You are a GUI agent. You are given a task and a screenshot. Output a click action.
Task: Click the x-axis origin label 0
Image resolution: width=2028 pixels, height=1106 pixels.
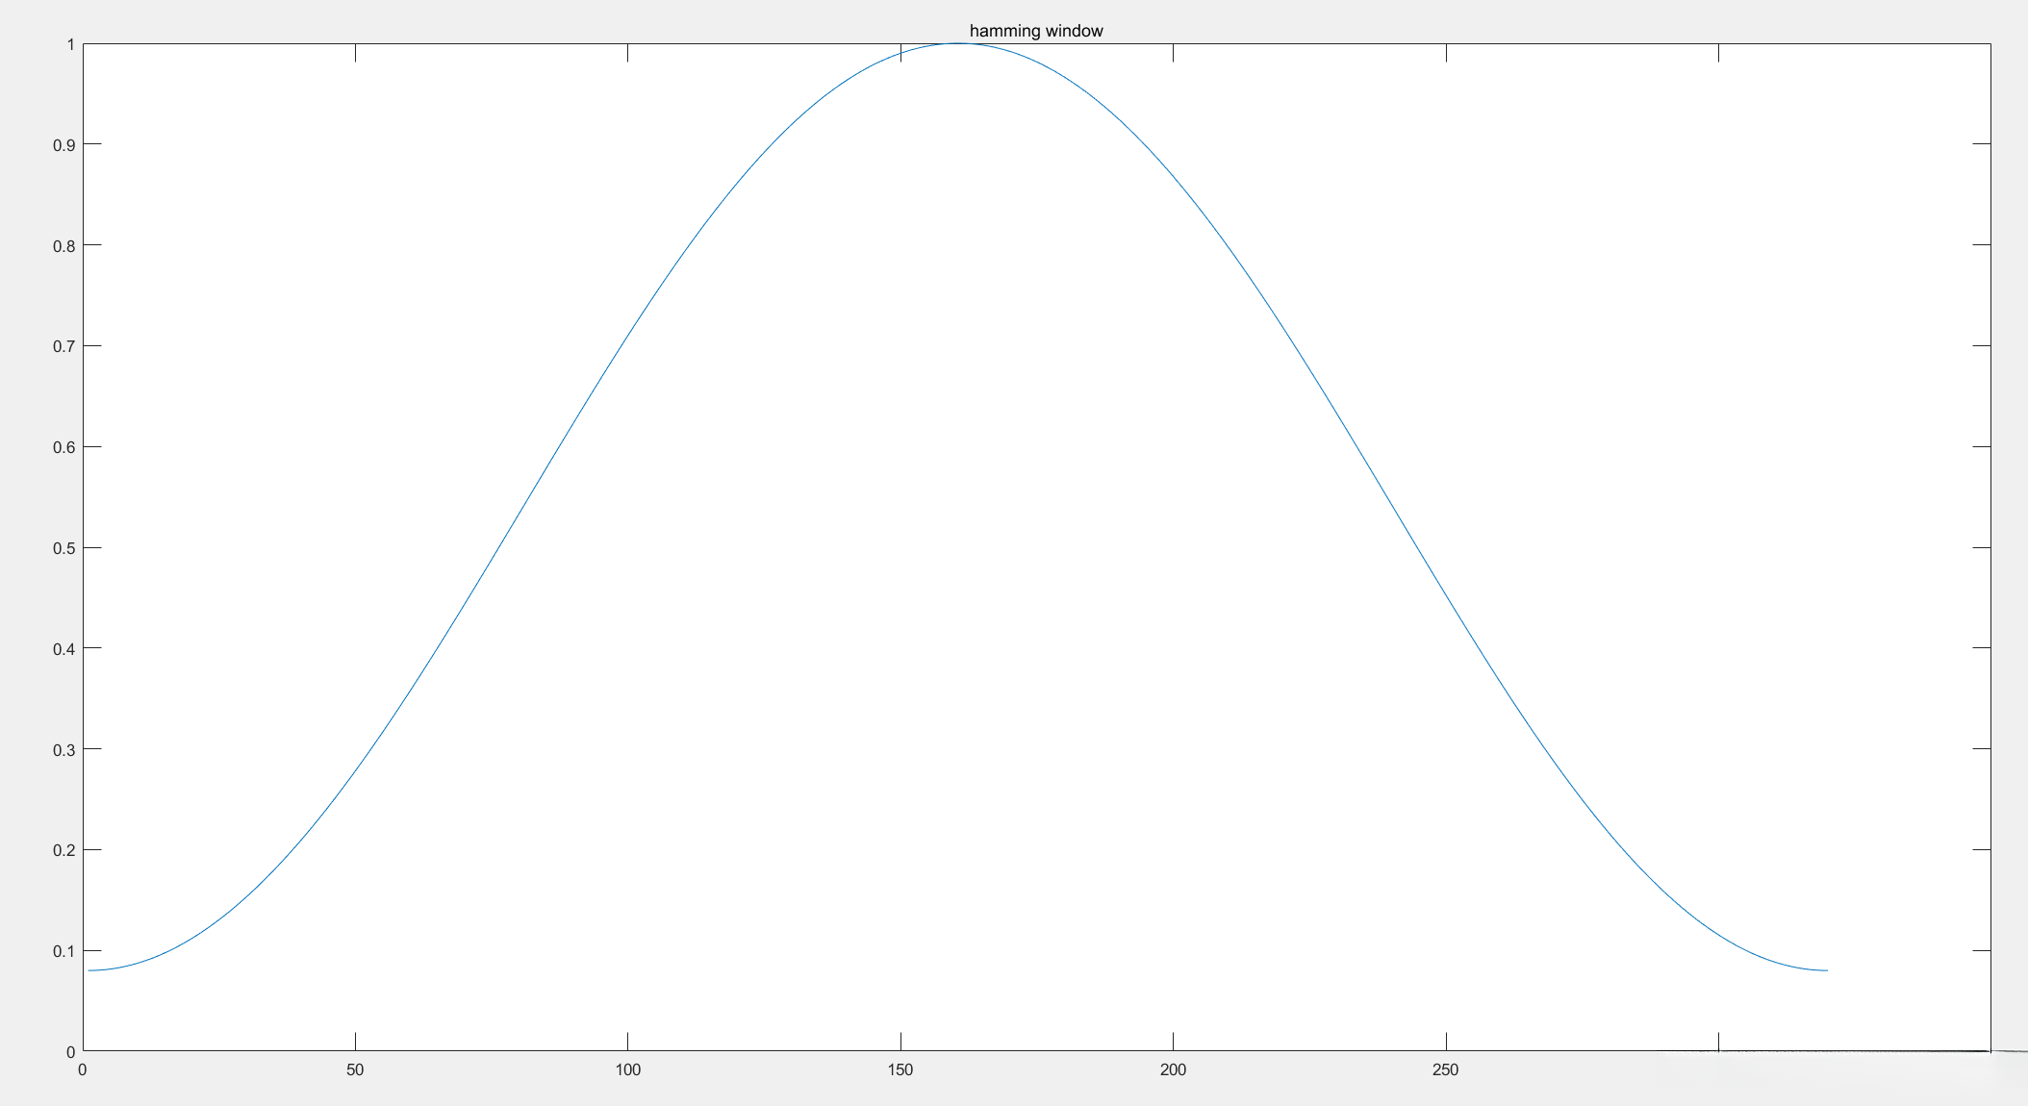[x=83, y=1069]
